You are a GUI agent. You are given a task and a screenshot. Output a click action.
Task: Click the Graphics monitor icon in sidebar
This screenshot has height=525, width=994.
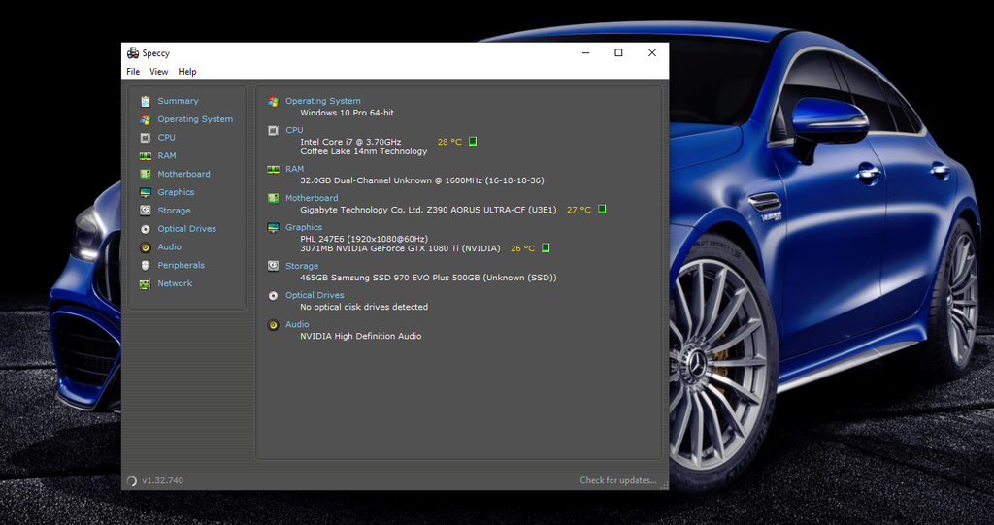pyautogui.click(x=146, y=193)
